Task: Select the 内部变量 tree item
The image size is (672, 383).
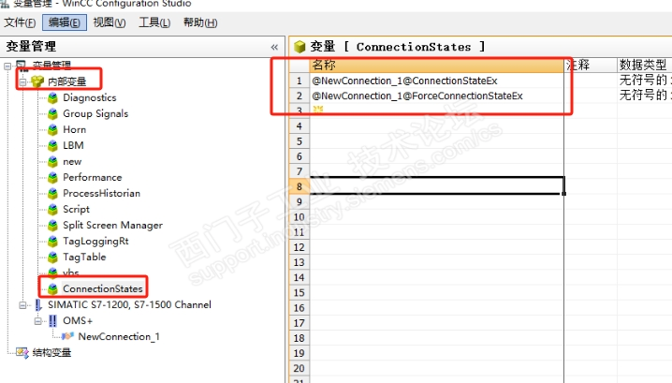Action: 66,81
